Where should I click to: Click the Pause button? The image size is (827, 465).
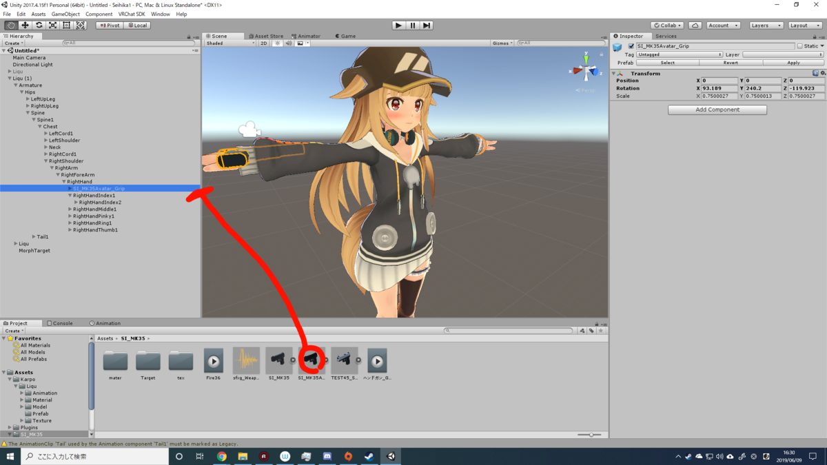(x=413, y=25)
